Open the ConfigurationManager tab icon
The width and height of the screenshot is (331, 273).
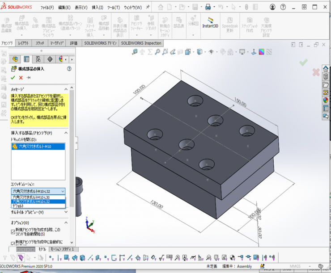pos(38,59)
